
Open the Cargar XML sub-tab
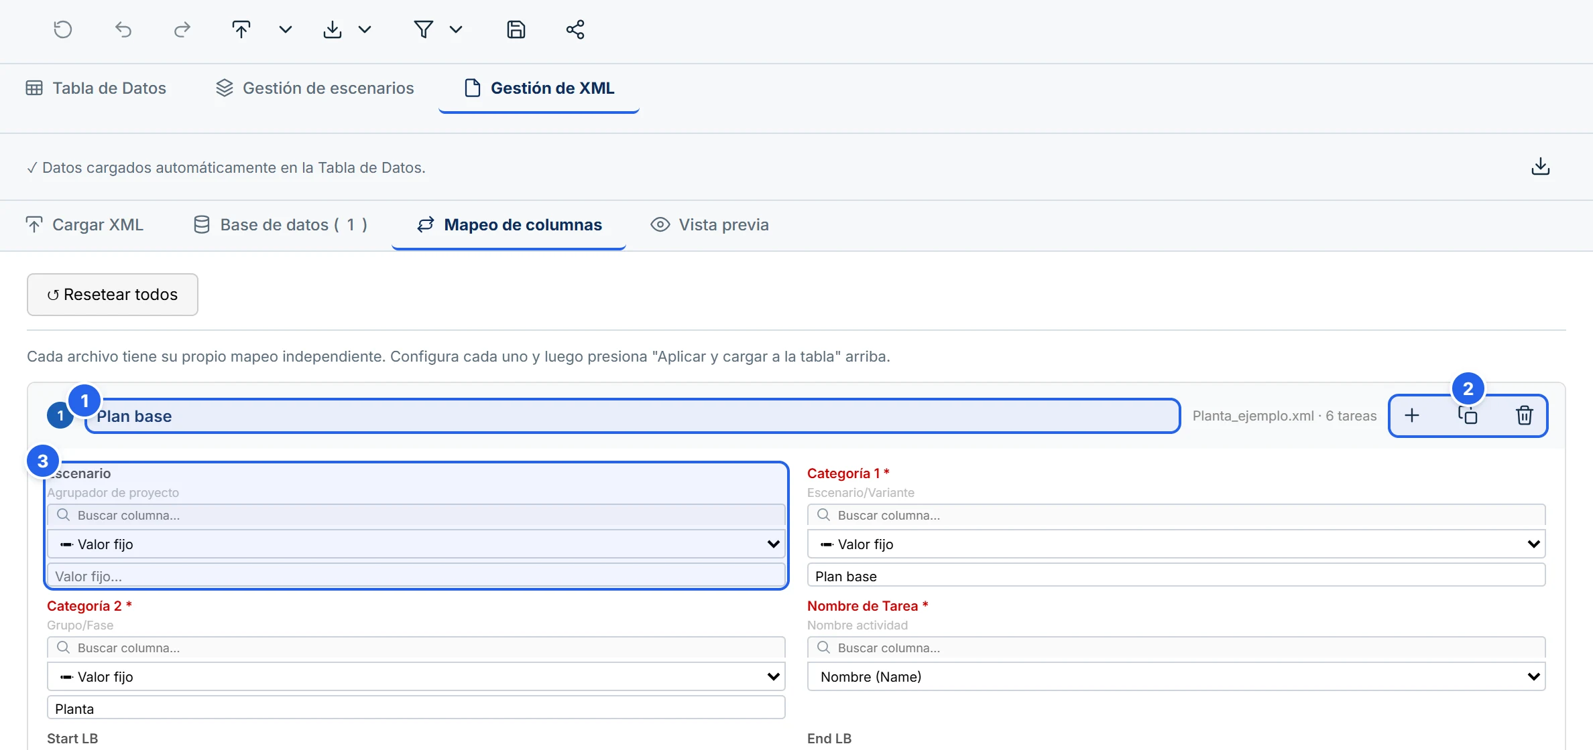(x=84, y=224)
